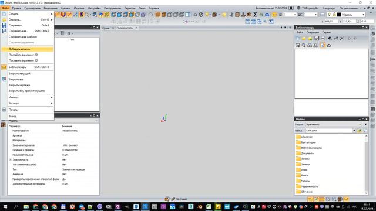
Task: Open the "Инструменты" menu
Action: [x=112, y=8]
